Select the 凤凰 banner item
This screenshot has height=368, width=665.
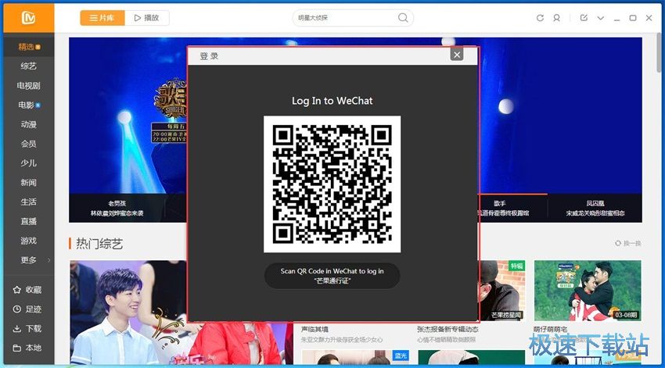[x=595, y=208]
